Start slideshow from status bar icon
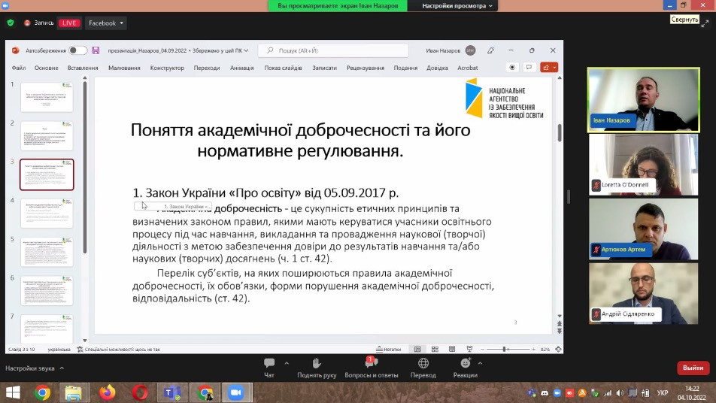The image size is (716, 403). click(469, 349)
